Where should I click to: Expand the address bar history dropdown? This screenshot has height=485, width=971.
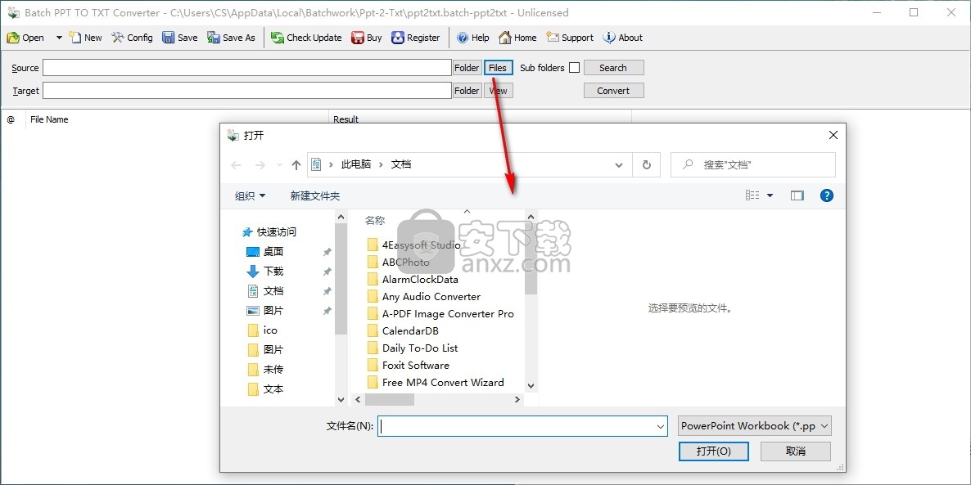click(x=619, y=164)
